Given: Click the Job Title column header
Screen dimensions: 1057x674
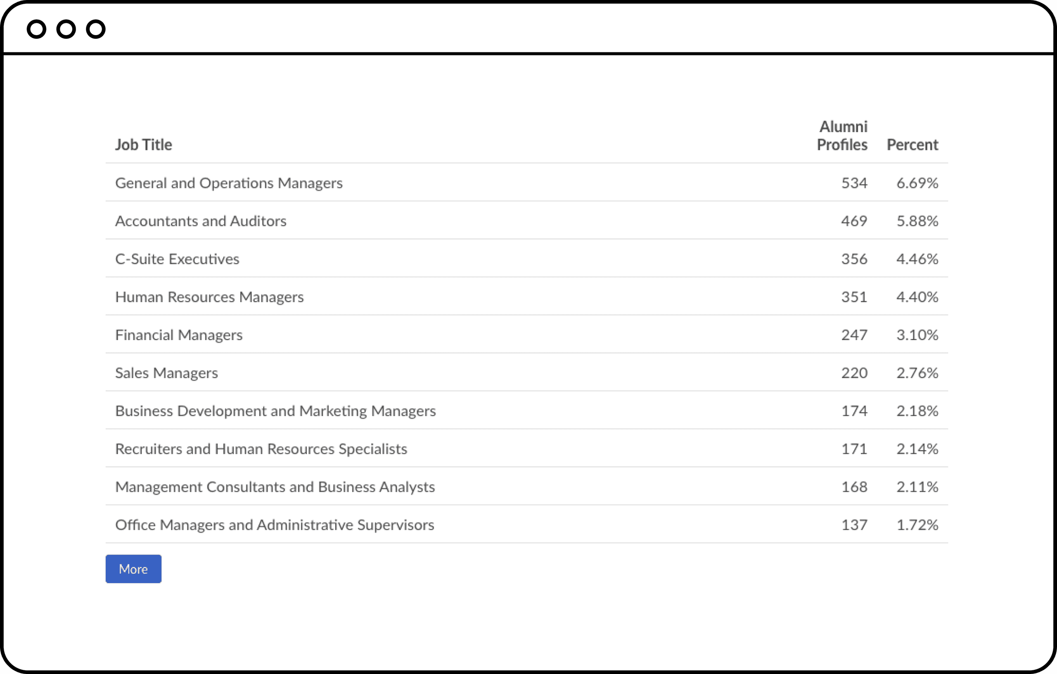Looking at the screenshot, I should (x=144, y=145).
